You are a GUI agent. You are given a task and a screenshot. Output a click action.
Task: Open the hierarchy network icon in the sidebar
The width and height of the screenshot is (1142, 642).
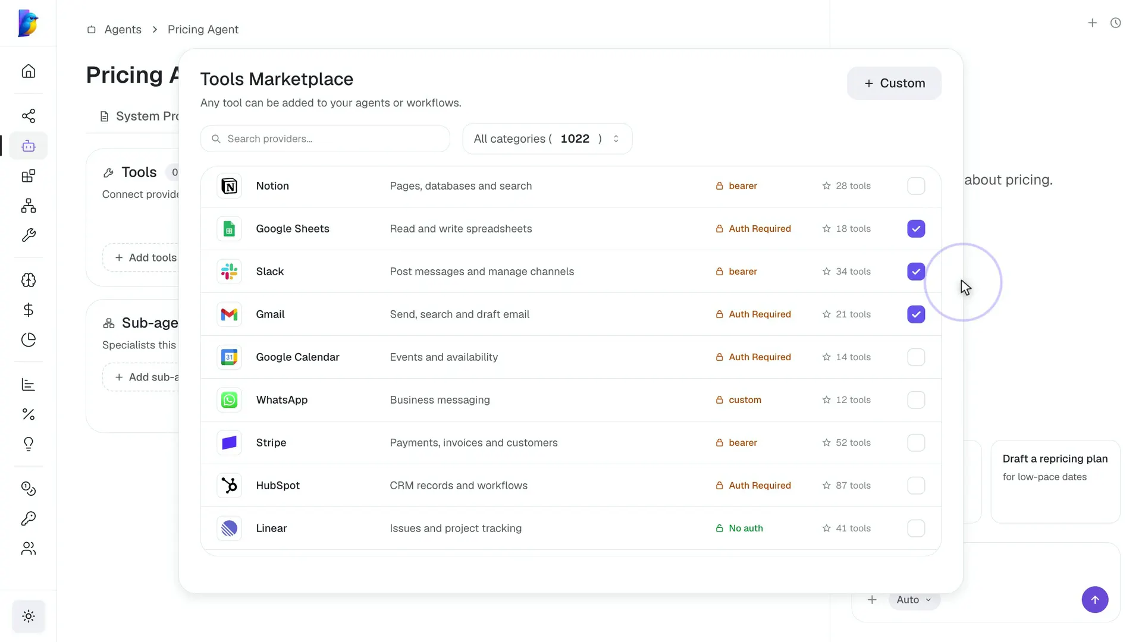29,206
